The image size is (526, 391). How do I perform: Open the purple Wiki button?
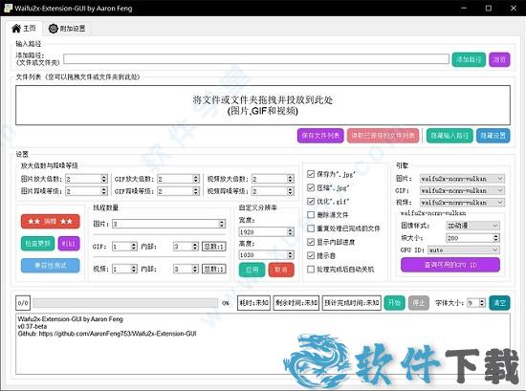(x=69, y=243)
